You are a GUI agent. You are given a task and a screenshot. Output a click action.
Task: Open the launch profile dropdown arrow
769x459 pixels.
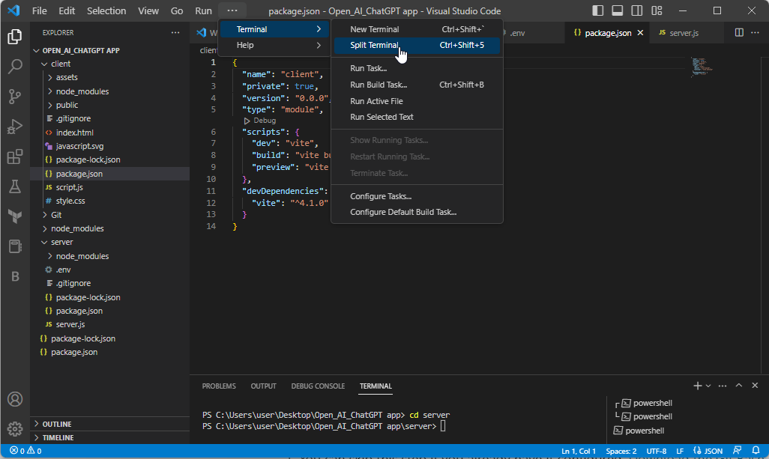(708, 386)
